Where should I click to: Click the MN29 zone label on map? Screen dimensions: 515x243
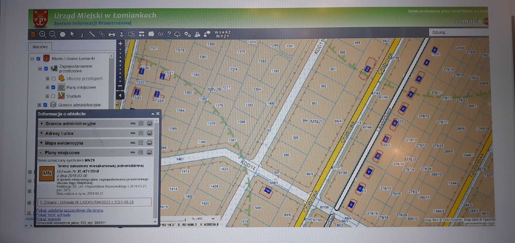click(x=317, y=121)
